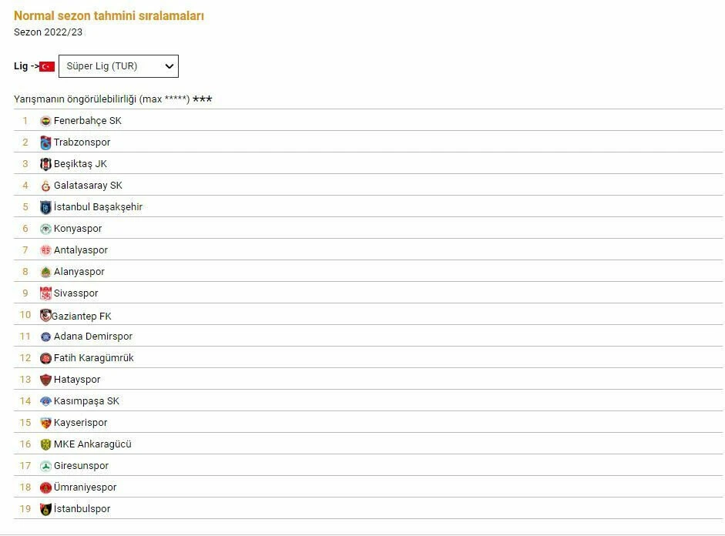Select the Adana Demirspor row
This screenshot has width=725, height=536.
coord(91,336)
